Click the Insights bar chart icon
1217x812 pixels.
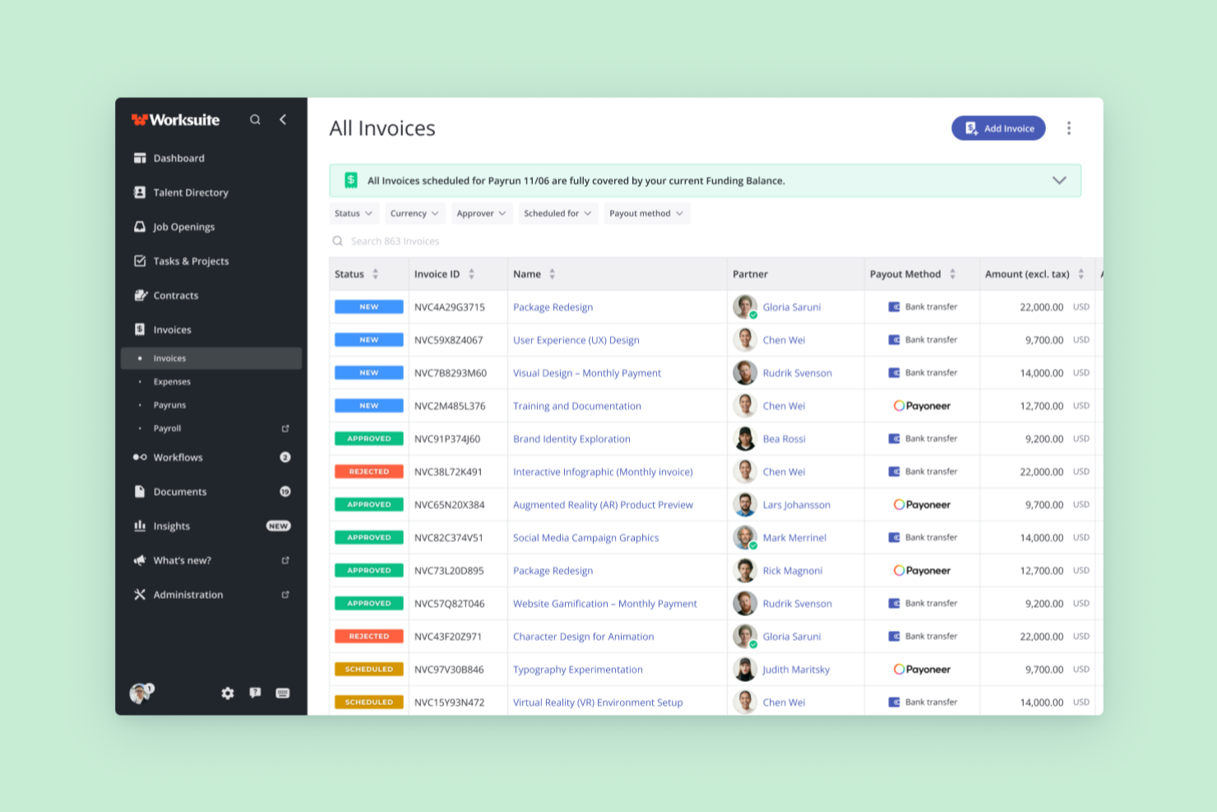pyautogui.click(x=140, y=526)
